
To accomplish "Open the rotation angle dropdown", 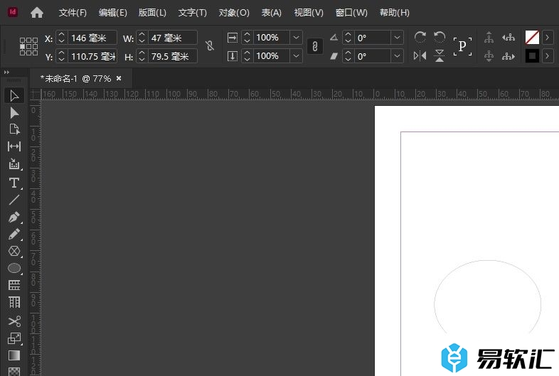I will click(x=397, y=38).
